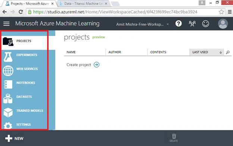Sort by the AUTHOR column header
Image resolution: width=233 pixels, height=146 pixels.
(x=127, y=52)
